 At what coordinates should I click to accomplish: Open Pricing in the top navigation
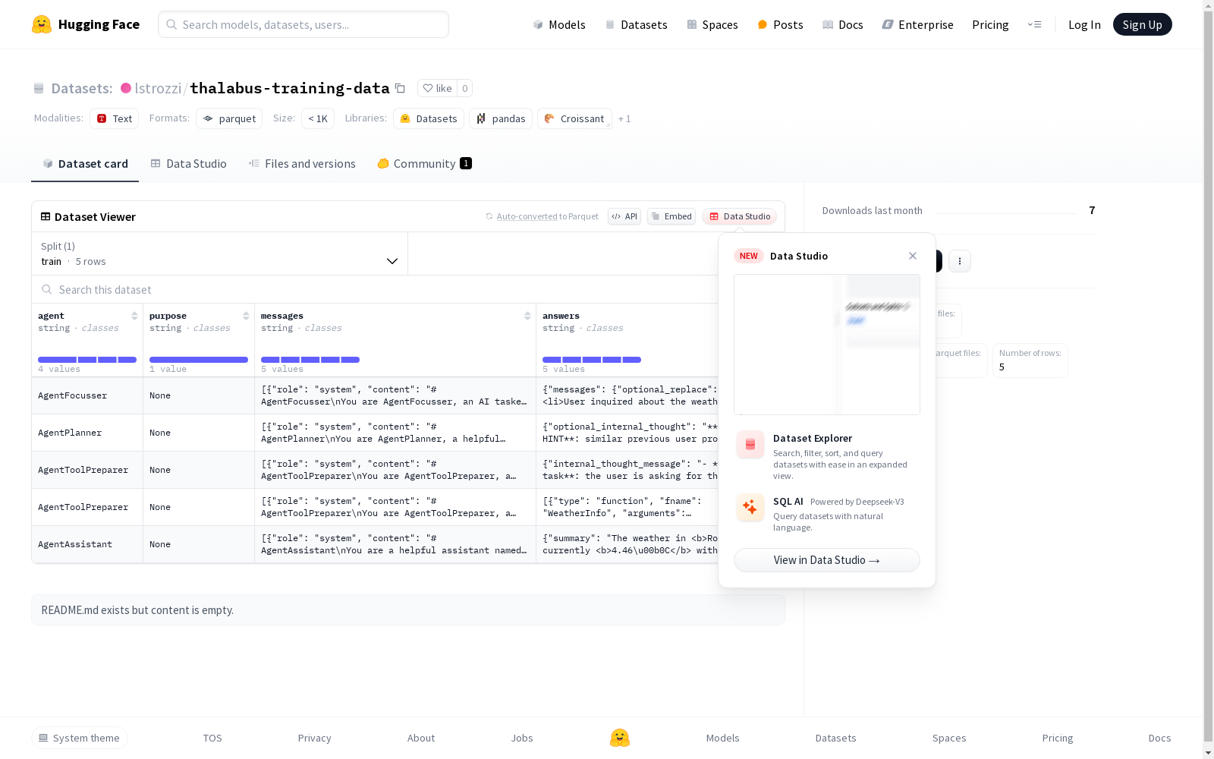tap(990, 24)
